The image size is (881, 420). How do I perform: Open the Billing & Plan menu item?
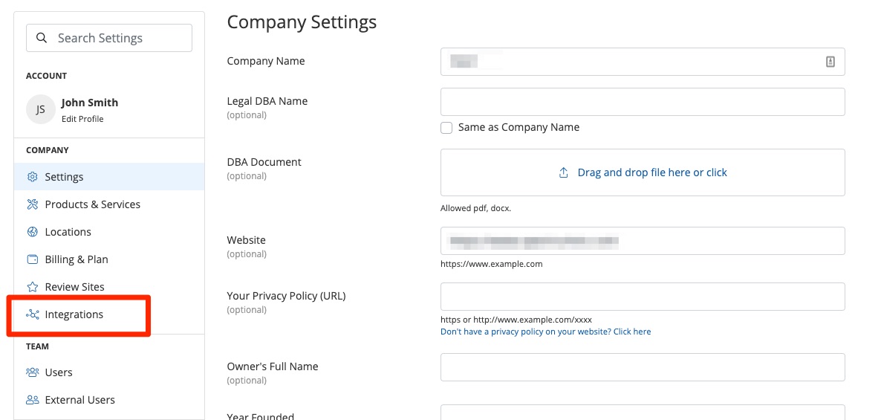tap(77, 259)
